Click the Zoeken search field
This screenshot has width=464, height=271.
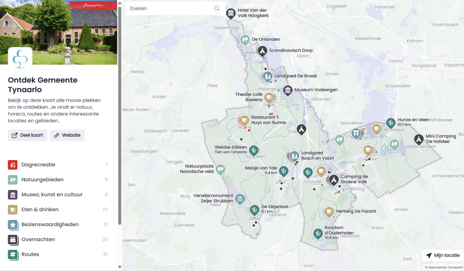click(169, 8)
